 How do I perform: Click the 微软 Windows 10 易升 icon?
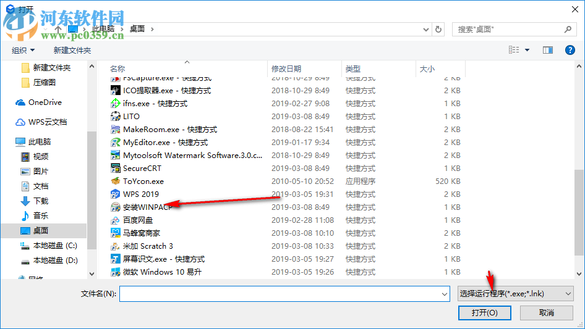[x=116, y=272]
